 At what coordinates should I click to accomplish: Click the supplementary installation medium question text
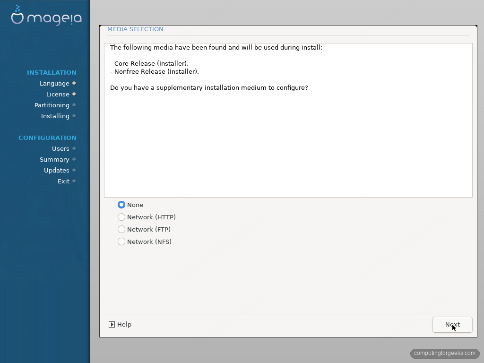(209, 87)
